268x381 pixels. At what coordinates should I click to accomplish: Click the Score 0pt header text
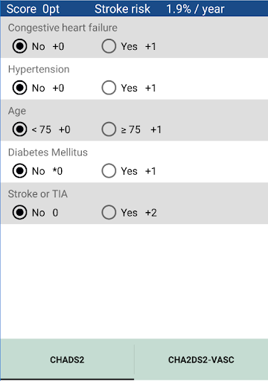(33, 9)
